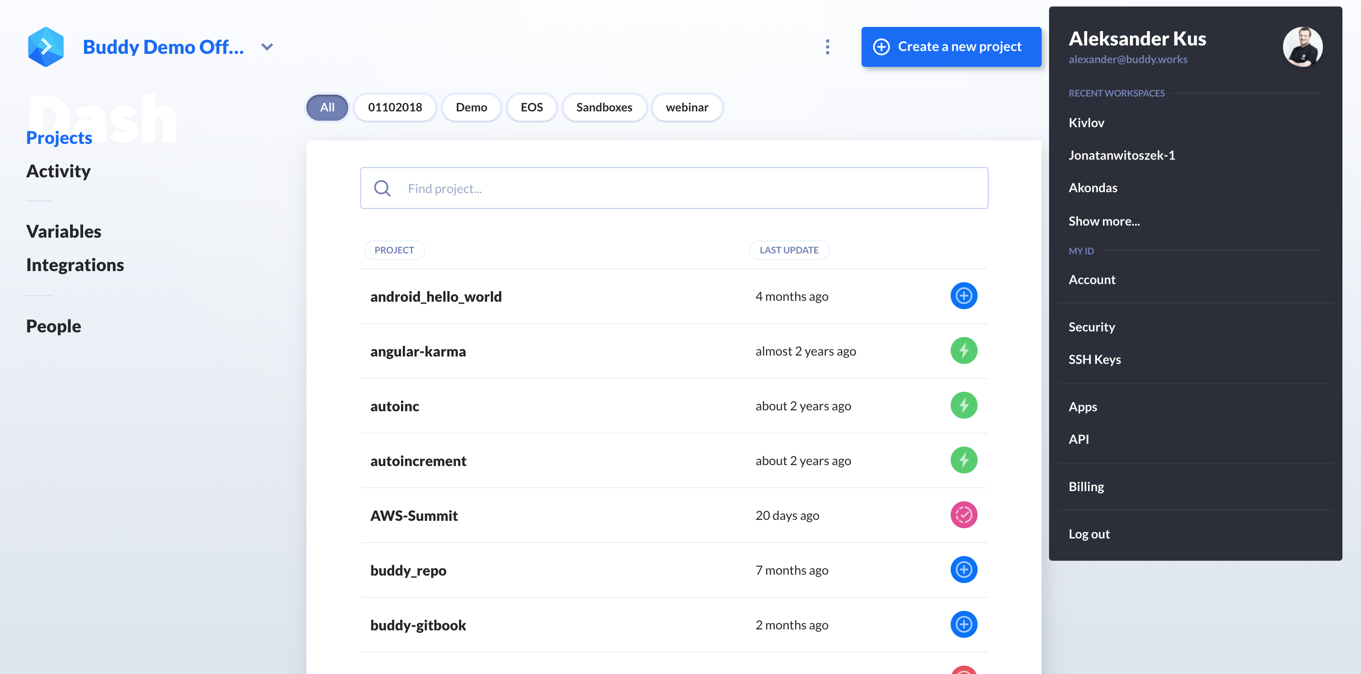Click the search magnifier icon
Viewport: 1361px width, 674px height.
coord(382,188)
